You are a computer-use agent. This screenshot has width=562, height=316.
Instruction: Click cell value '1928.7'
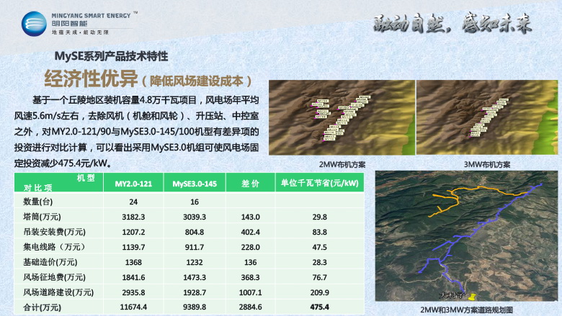tap(195, 292)
